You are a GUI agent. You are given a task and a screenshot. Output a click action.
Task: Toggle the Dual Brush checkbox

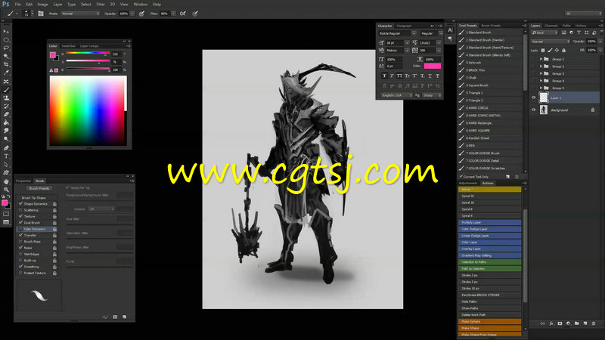pos(21,222)
